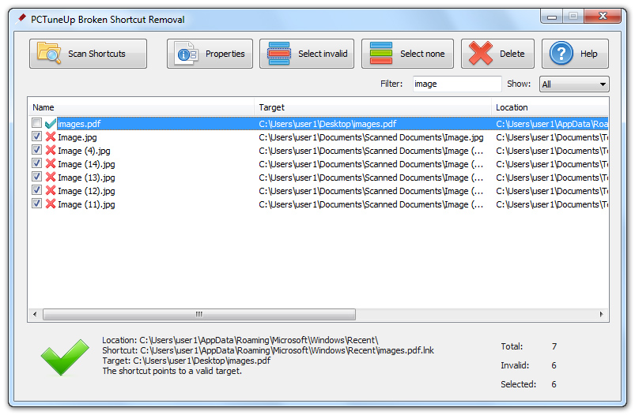Click the red X icon beside Image (13).jpg
The height and width of the screenshot is (415, 635).
tap(51, 177)
